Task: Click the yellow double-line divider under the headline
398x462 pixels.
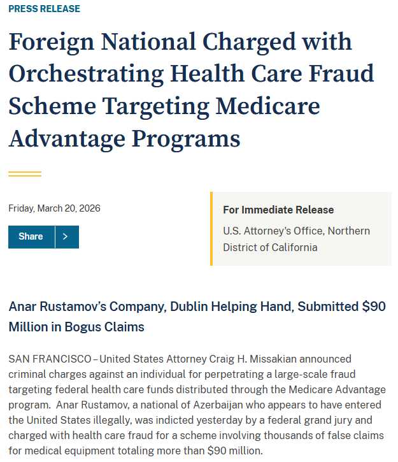Action: click(25, 173)
